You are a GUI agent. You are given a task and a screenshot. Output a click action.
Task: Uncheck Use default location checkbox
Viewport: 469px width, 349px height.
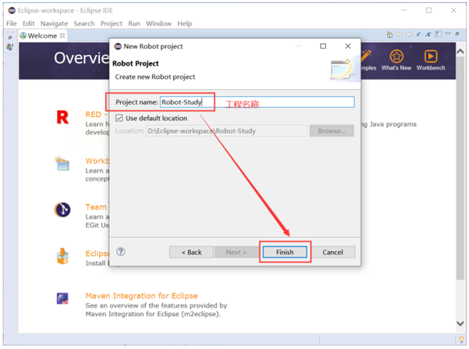click(x=119, y=118)
